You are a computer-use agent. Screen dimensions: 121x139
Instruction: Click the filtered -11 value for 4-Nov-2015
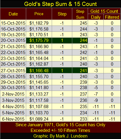[112, 107]
